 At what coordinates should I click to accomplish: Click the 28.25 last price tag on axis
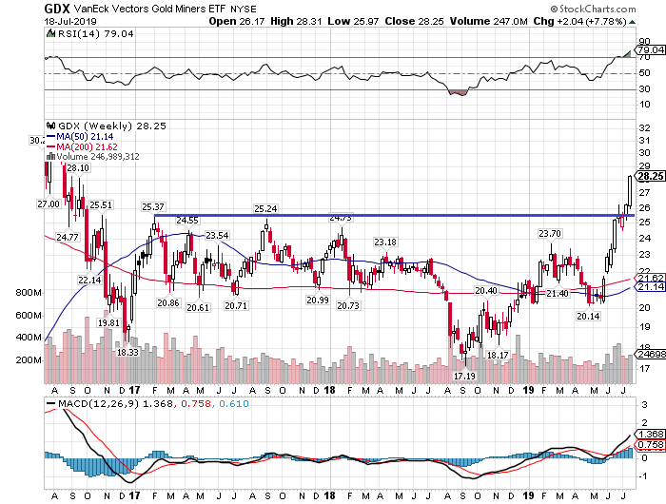click(x=651, y=176)
